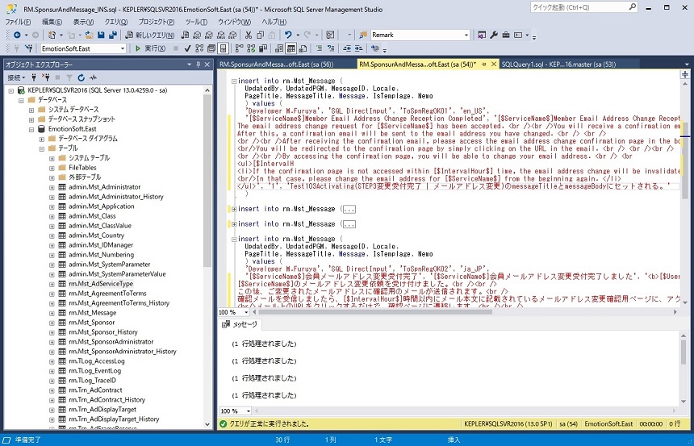Click the Open File folder icon
The height and width of the screenshot is (446, 694).
(x=89, y=35)
